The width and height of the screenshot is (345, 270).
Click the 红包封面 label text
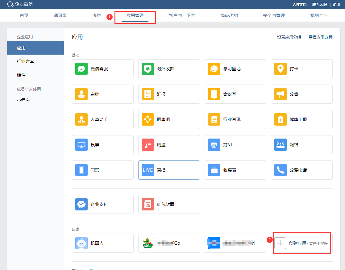[x=165, y=204]
